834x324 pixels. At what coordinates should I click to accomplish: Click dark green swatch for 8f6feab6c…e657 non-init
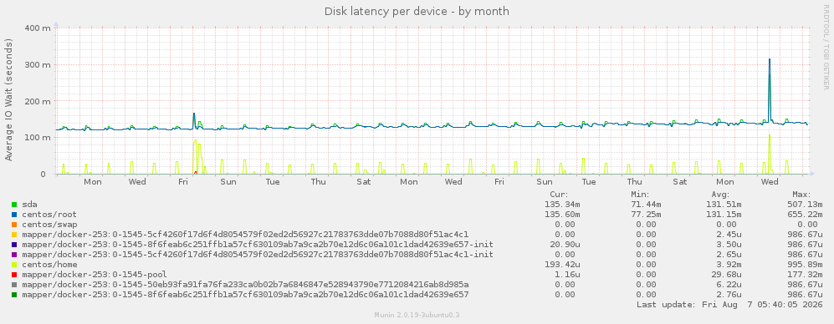coord(14,295)
